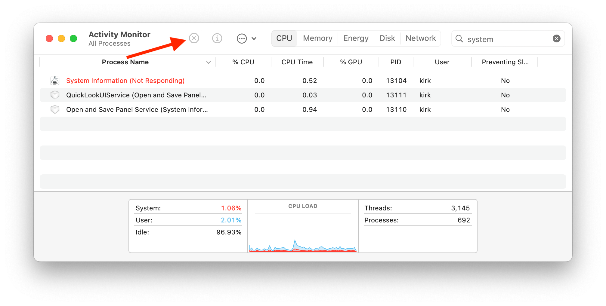
Task: Sort by the CPU Time column header
Action: pyautogui.click(x=297, y=62)
